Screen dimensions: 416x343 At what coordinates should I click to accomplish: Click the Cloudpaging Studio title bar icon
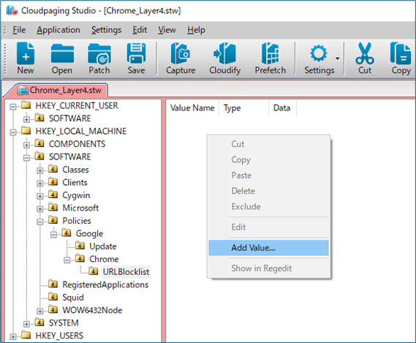click(12, 11)
